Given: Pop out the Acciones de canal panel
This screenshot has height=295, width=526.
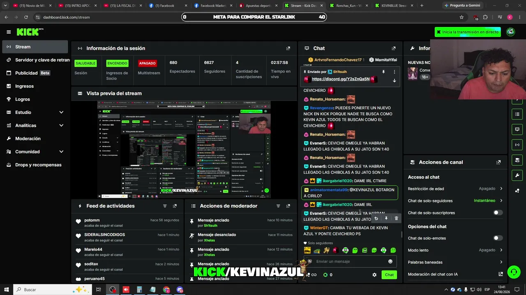Looking at the screenshot, I should 498,162.
